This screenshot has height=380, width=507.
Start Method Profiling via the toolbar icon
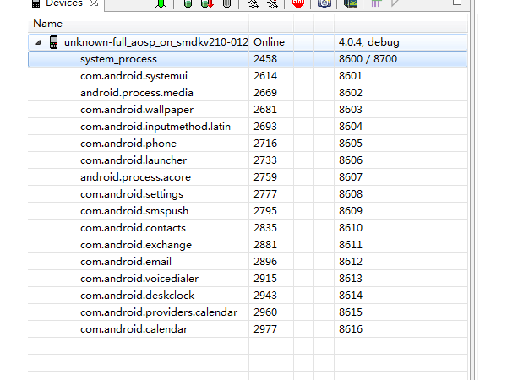[x=271, y=4]
